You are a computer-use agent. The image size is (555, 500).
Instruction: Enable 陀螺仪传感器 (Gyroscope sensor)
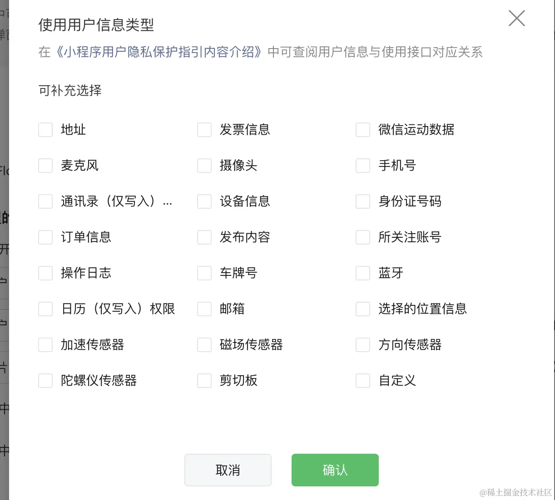(x=45, y=381)
